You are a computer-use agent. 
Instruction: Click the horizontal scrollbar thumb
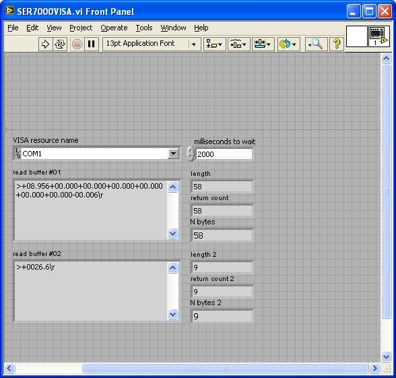click(225, 368)
